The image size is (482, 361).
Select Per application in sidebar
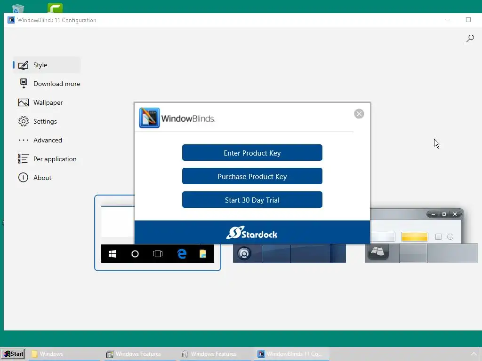point(47,159)
